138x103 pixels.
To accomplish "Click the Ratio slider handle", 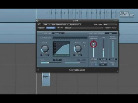I will point(48,63).
